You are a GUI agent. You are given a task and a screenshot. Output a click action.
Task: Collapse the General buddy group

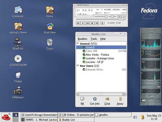click(x=77, y=44)
